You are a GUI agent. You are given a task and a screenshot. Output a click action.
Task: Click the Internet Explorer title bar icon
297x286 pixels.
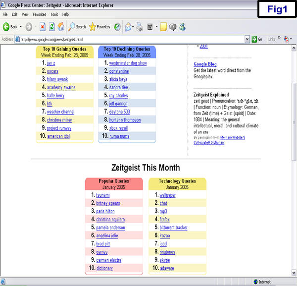pos(3,5)
